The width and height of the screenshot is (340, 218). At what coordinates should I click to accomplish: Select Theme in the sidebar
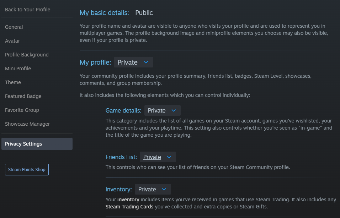tap(13, 82)
